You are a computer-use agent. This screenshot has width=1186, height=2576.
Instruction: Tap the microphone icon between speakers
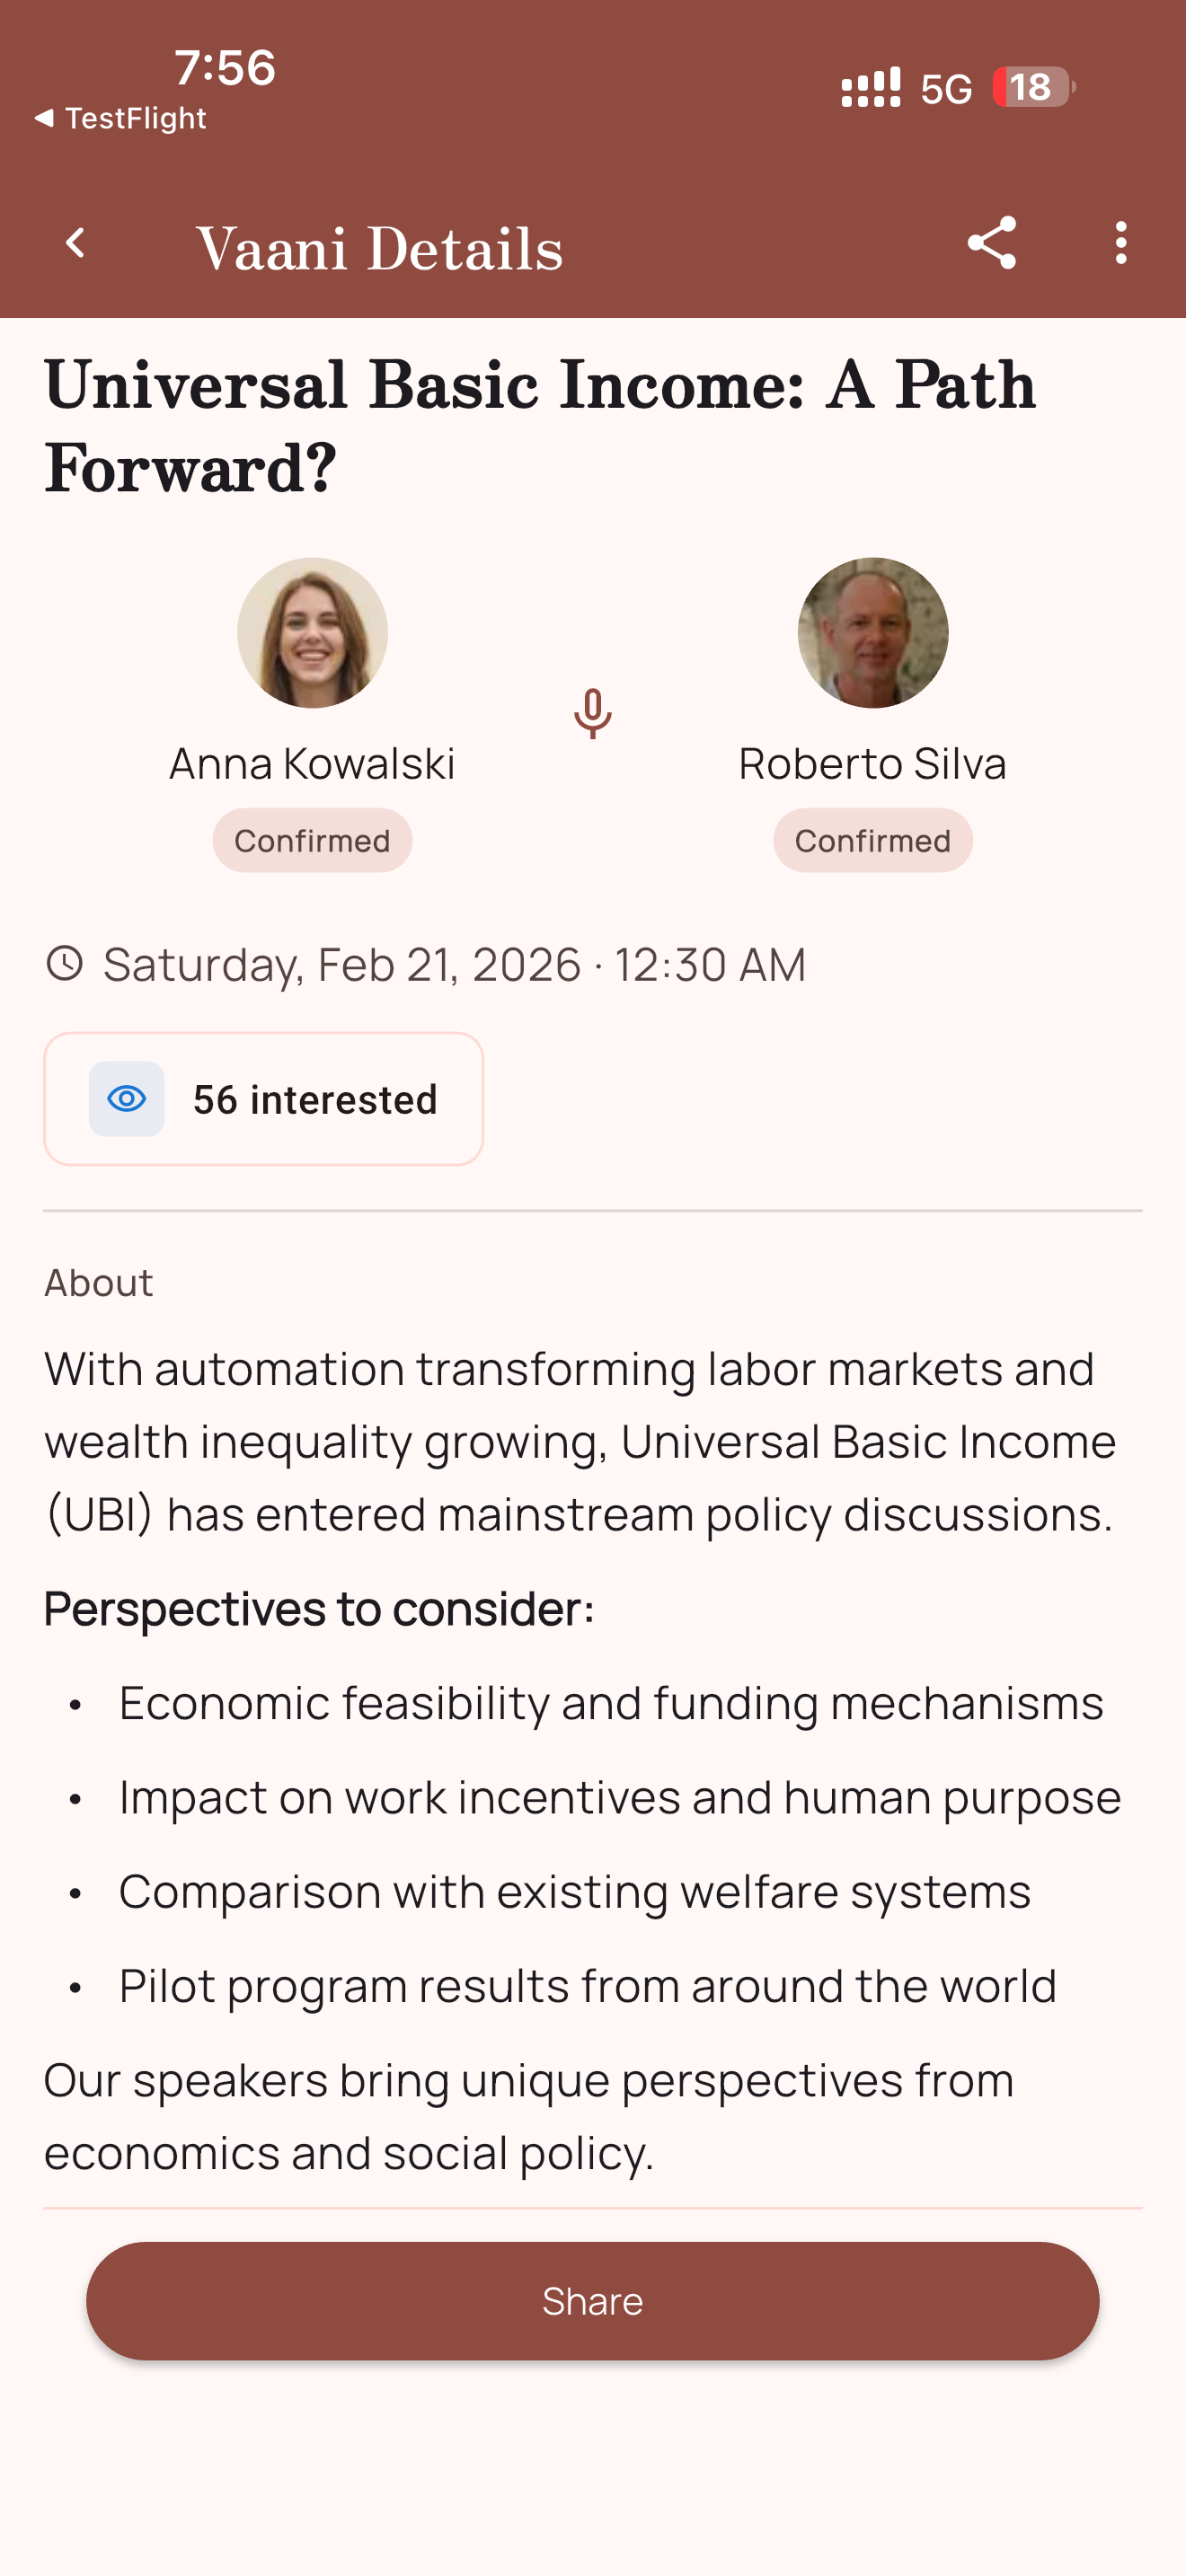point(592,713)
